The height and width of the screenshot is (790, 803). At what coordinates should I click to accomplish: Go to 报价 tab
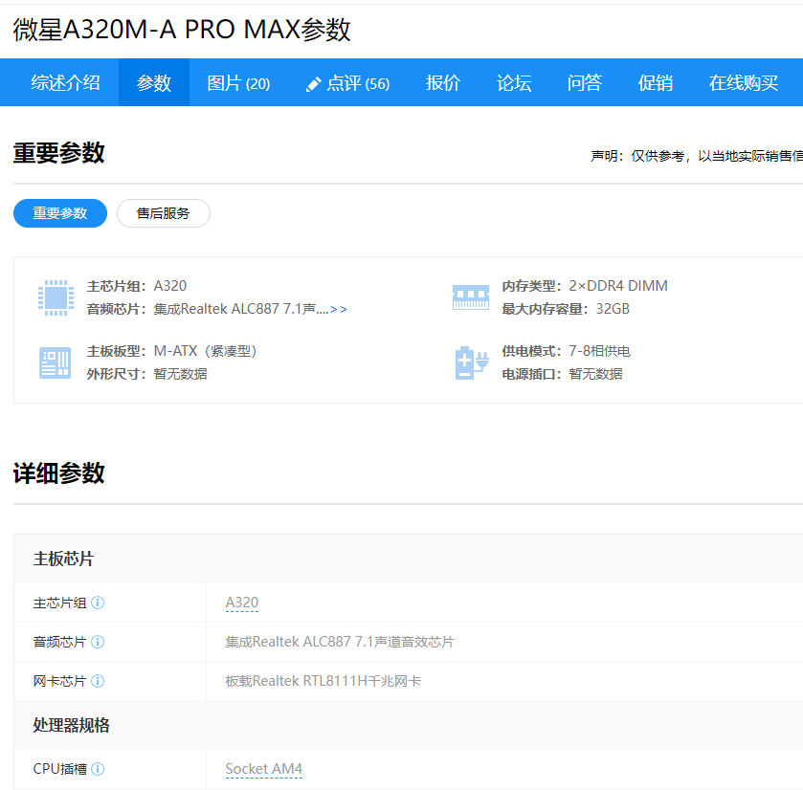443,82
